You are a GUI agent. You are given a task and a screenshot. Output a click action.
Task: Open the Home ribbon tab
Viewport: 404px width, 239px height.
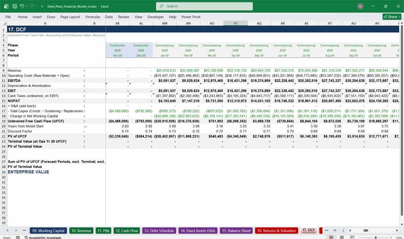click(23, 17)
